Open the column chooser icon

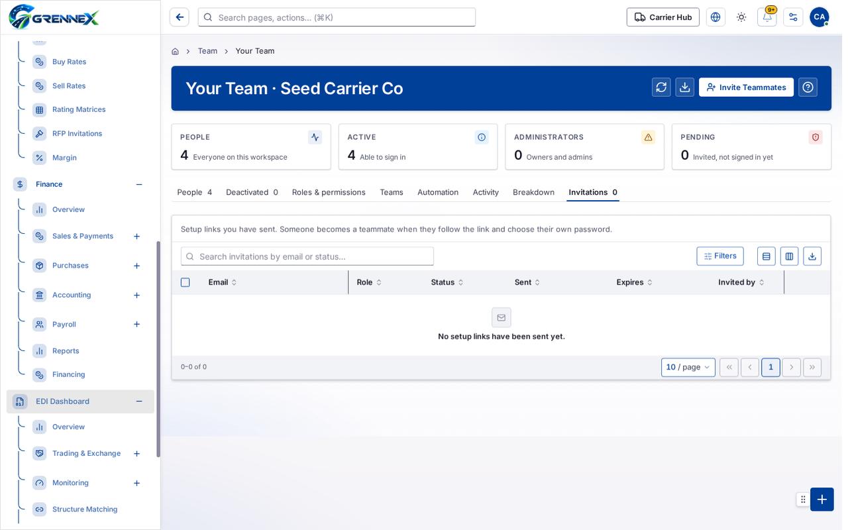789,256
